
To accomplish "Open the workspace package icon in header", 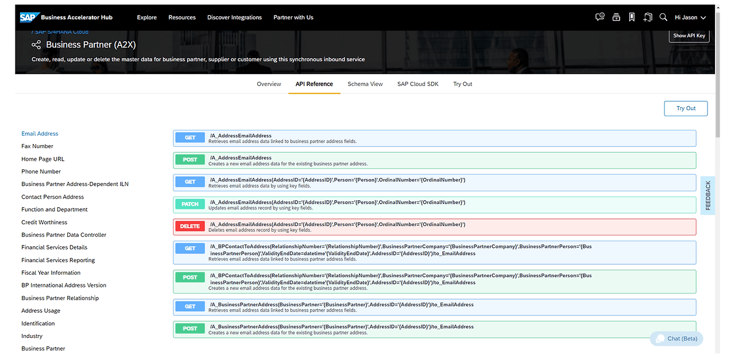I will 616,17.
